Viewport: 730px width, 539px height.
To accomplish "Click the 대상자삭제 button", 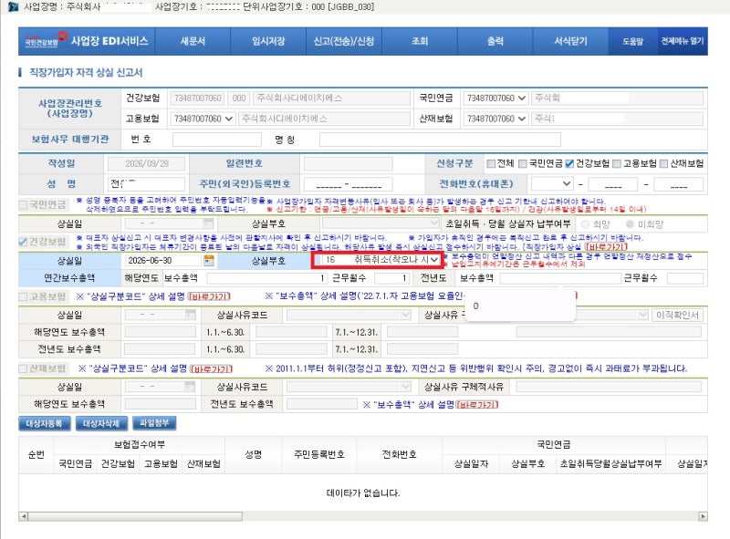I will point(101,423).
